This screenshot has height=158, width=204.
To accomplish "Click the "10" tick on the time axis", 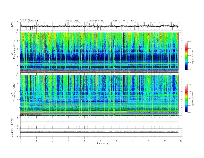I will tap(181, 141).
